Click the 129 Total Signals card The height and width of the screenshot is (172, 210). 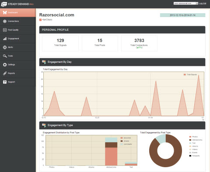(60, 43)
